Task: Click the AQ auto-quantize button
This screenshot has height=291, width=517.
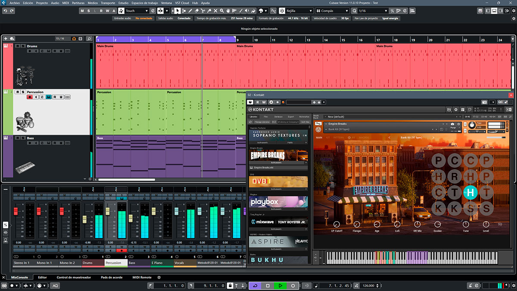Action: point(56,285)
